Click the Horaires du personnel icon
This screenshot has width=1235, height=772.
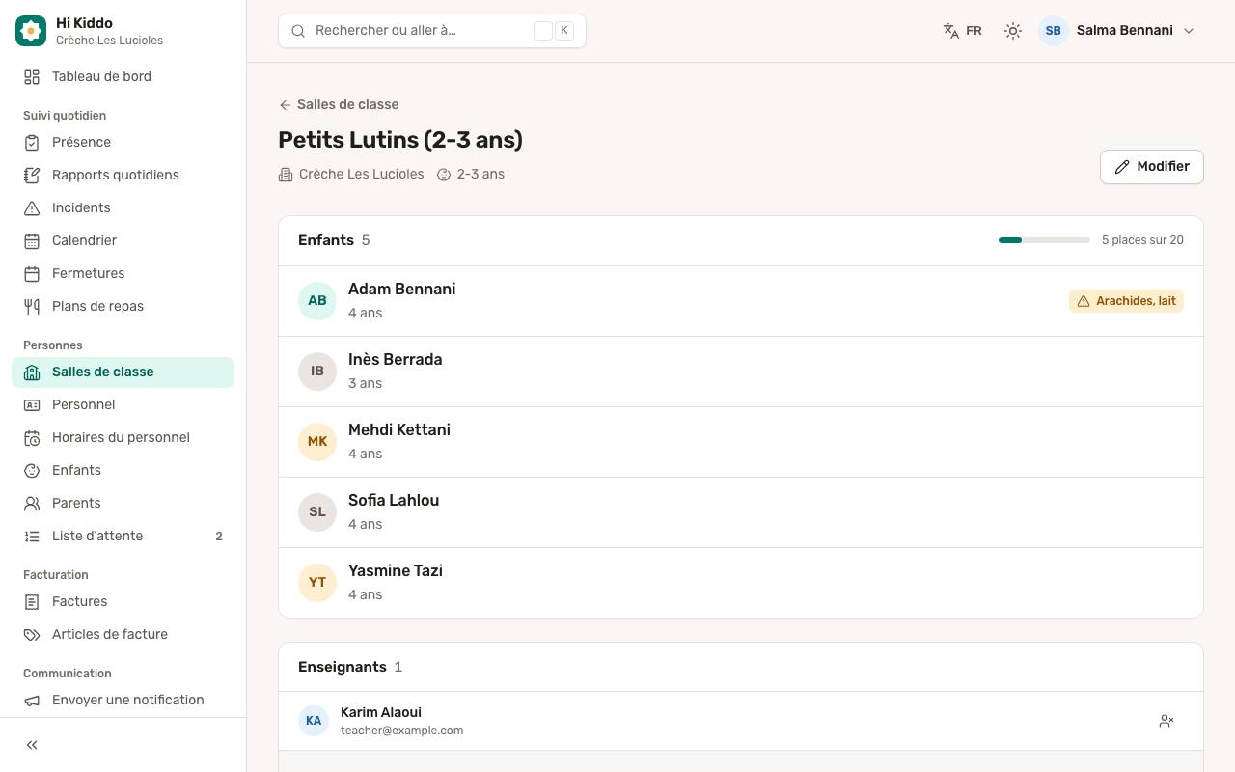[32, 438]
